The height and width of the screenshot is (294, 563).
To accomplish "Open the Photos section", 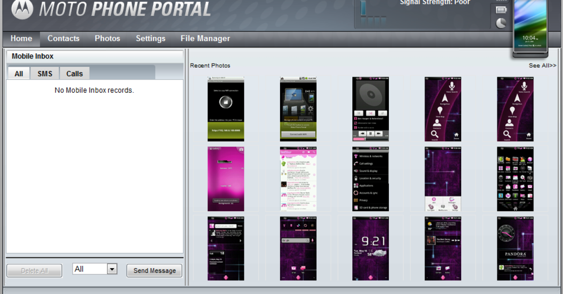I will [107, 39].
